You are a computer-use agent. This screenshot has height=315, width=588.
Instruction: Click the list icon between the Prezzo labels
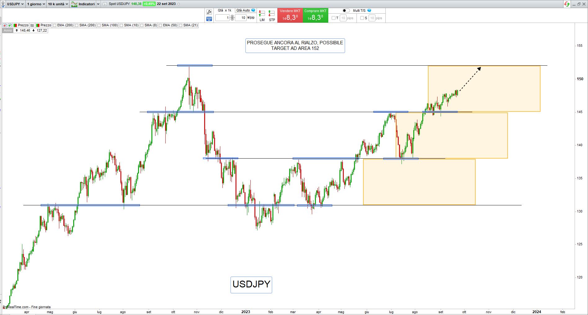[x=32, y=25]
